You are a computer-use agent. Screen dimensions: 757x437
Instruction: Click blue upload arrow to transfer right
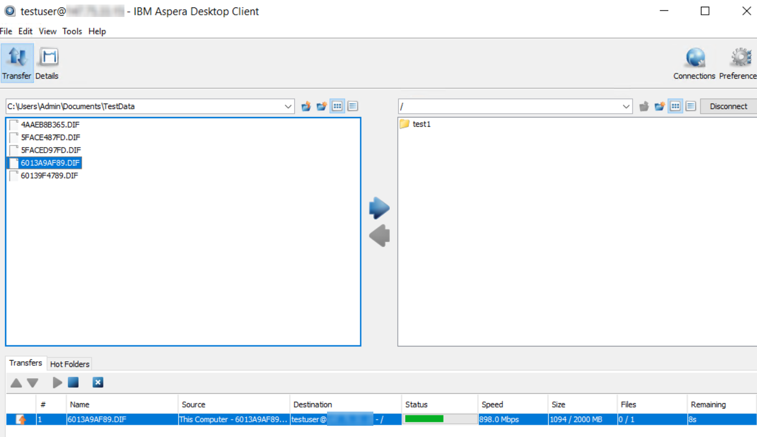[x=379, y=208]
